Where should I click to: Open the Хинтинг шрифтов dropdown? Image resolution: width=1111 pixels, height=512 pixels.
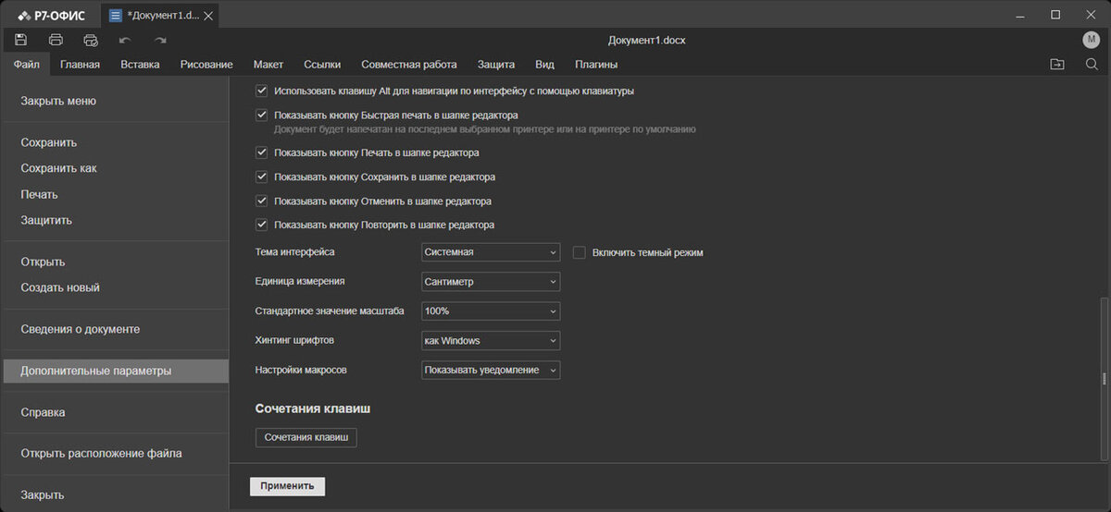[x=491, y=340]
